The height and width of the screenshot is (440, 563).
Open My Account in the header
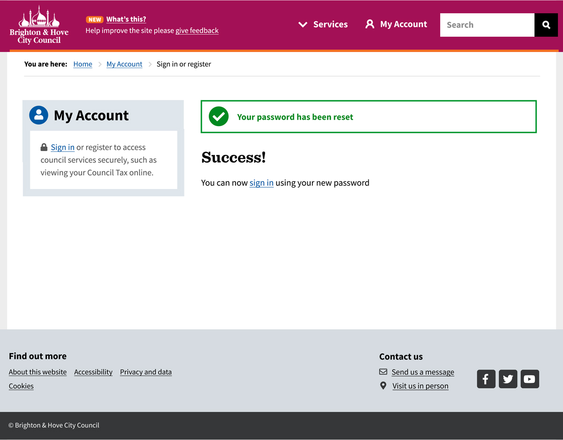coord(396,24)
